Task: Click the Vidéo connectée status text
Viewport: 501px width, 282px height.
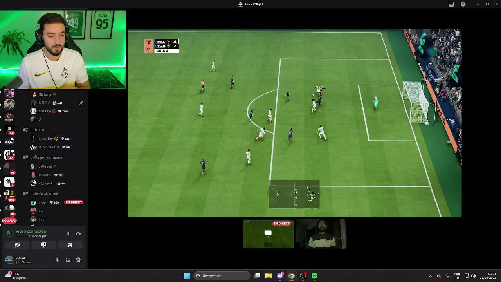Action: pyautogui.click(x=31, y=231)
